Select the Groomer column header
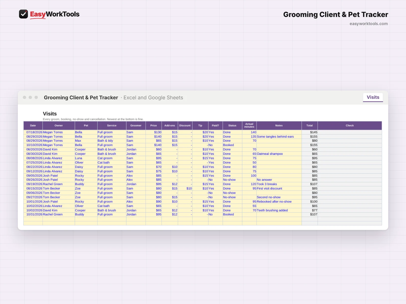Screen dimensions: 406x304 click(x=136, y=126)
